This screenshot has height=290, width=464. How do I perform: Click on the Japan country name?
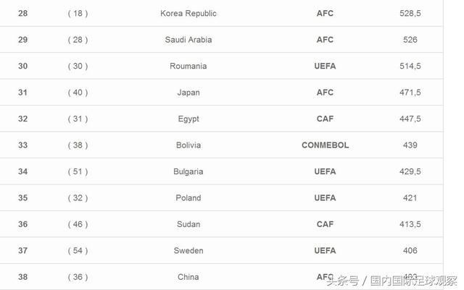point(188,93)
